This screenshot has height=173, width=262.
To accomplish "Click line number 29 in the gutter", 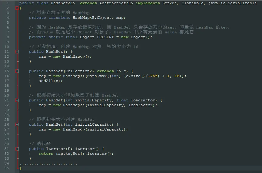I will click(x=7, y=139).
